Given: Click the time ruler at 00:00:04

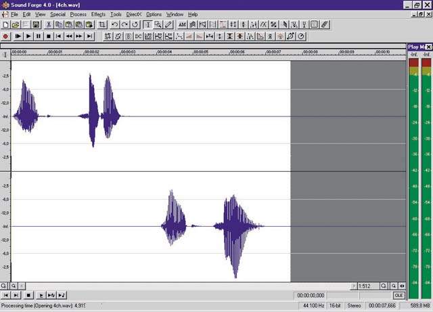Looking at the screenshot, I should pos(164,52).
